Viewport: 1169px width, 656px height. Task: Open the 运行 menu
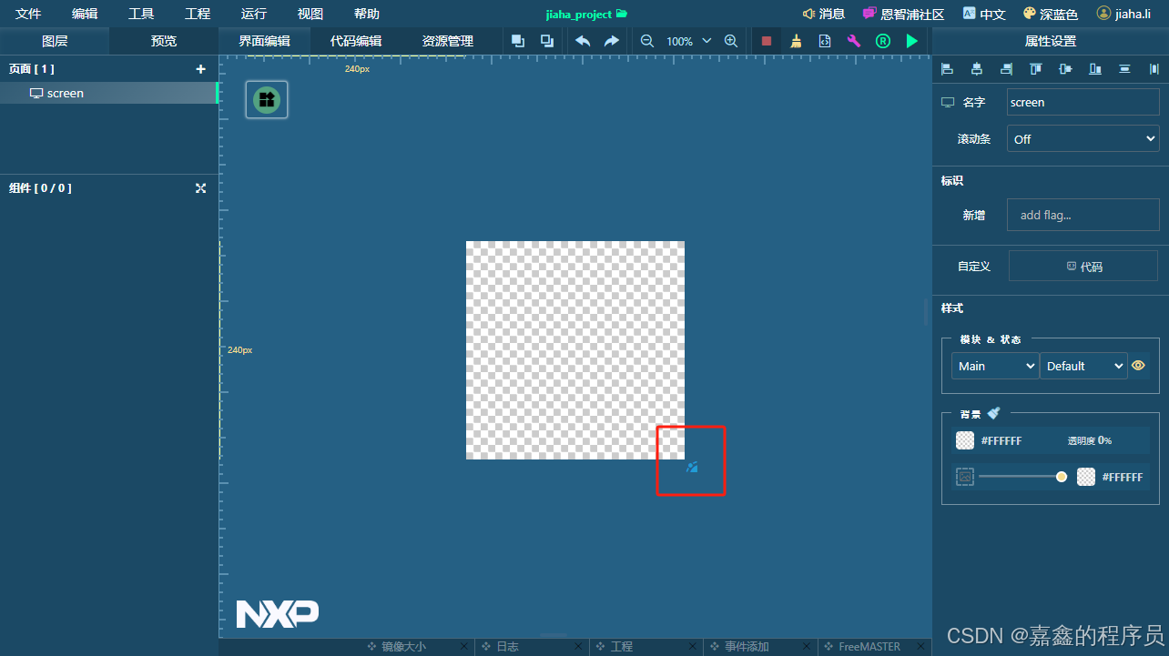[254, 14]
